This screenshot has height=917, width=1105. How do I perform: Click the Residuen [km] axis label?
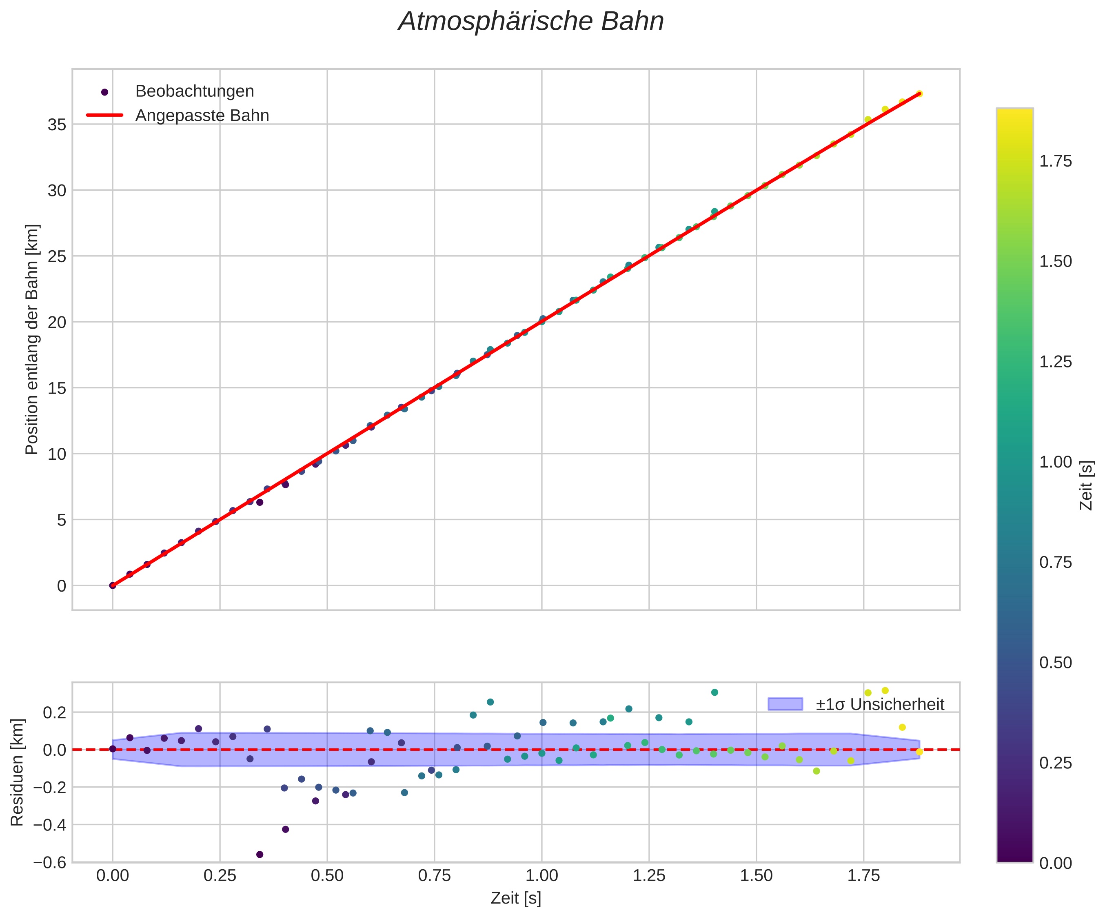coord(18,772)
